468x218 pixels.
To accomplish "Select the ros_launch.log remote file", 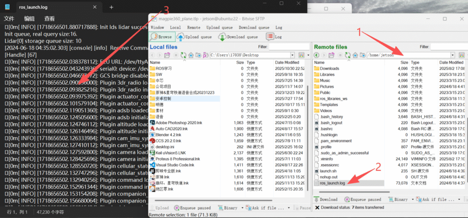I will click(332, 183).
